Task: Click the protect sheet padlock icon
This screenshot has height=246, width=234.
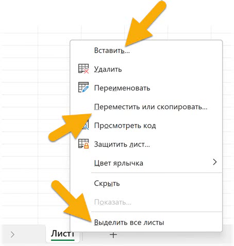Action: coord(83,144)
